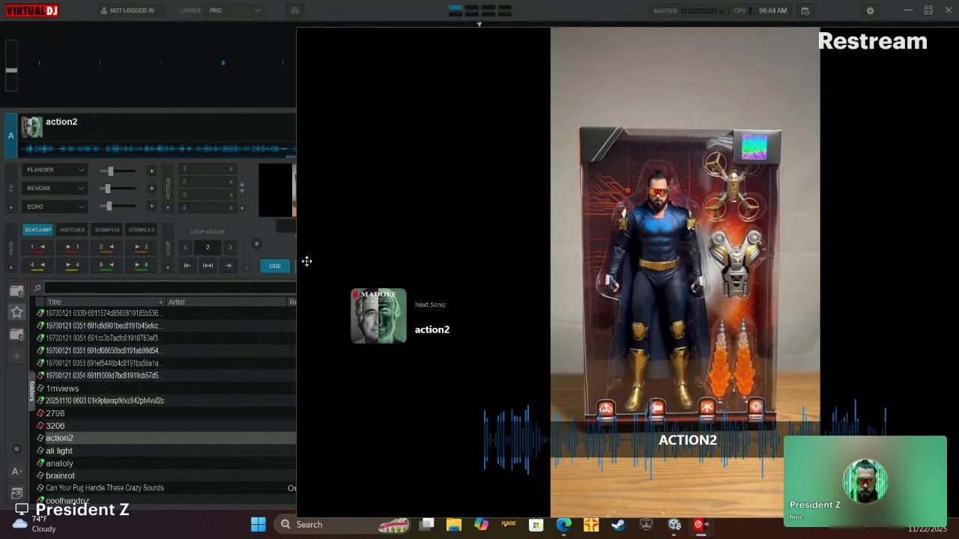Toggle the dot option right of hotcue 4
959x539 pixels.
click(x=241, y=207)
